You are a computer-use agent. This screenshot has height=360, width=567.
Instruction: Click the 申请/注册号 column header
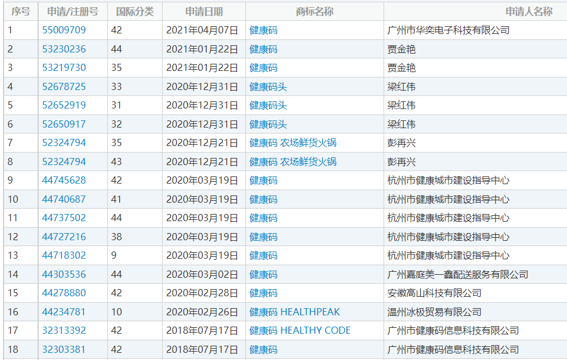pyautogui.click(x=73, y=11)
